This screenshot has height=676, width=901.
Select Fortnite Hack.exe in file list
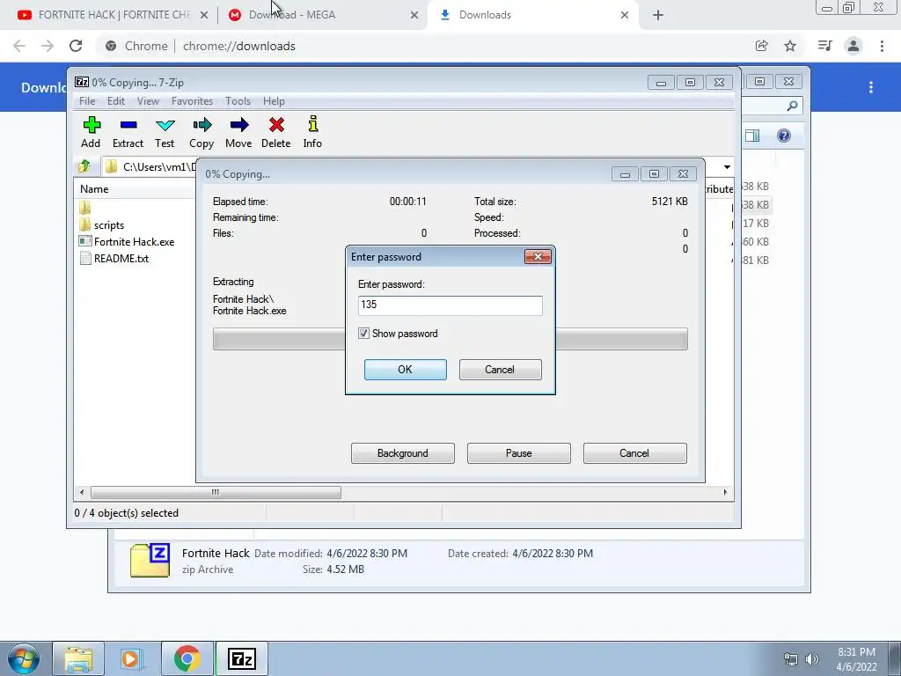click(x=127, y=242)
